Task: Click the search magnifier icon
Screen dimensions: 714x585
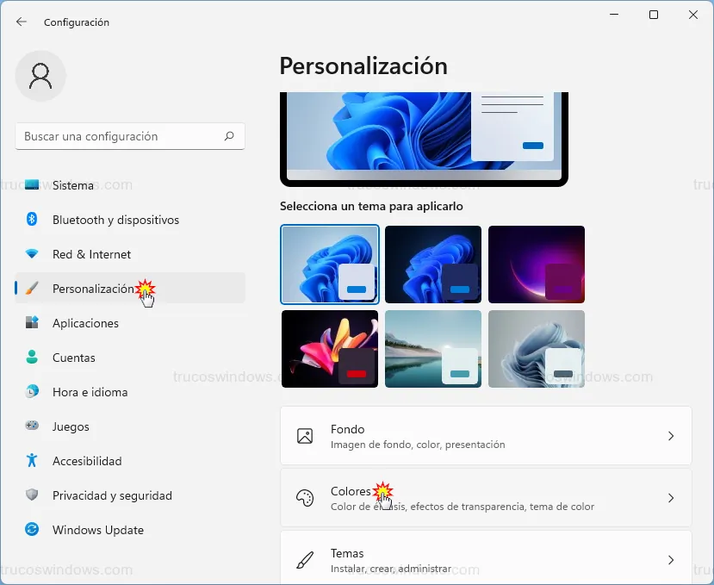Action: [x=229, y=136]
